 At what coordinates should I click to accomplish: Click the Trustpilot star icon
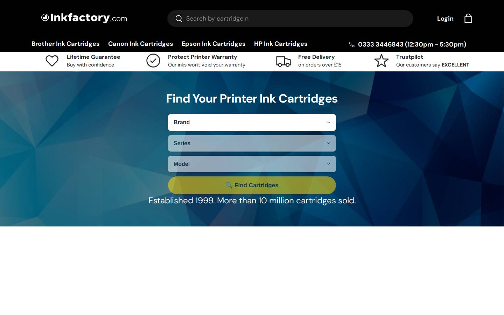pos(381,61)
